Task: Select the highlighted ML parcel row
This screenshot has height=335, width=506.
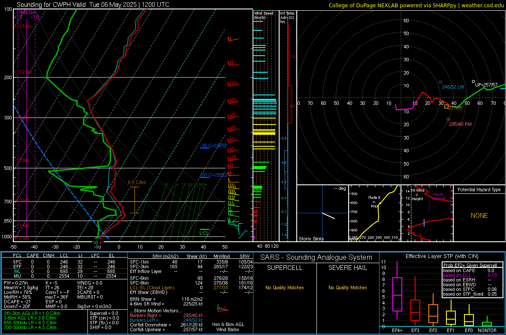Action: coord(65,271)
